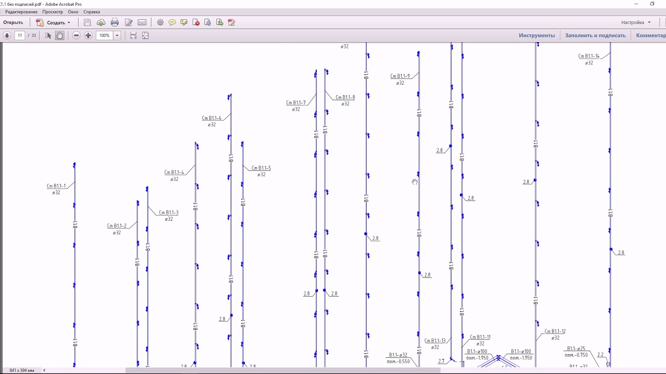Click the horizontal scrollbar thumb
The image size is (666, 374).
coord(283,370)
